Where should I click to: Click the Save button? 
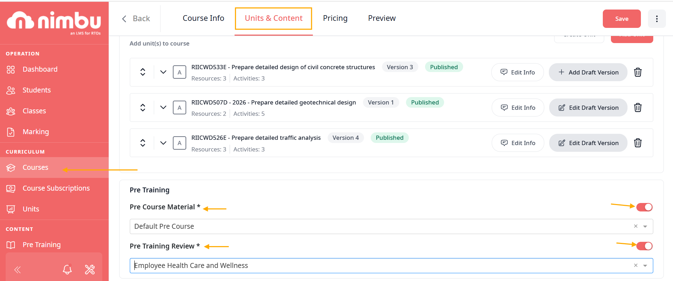coord(622,19)
